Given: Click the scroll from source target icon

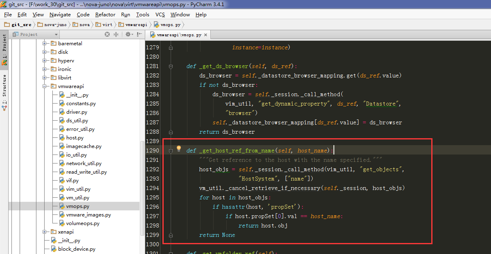Looking at the screenshot, I should click(107, 35).
